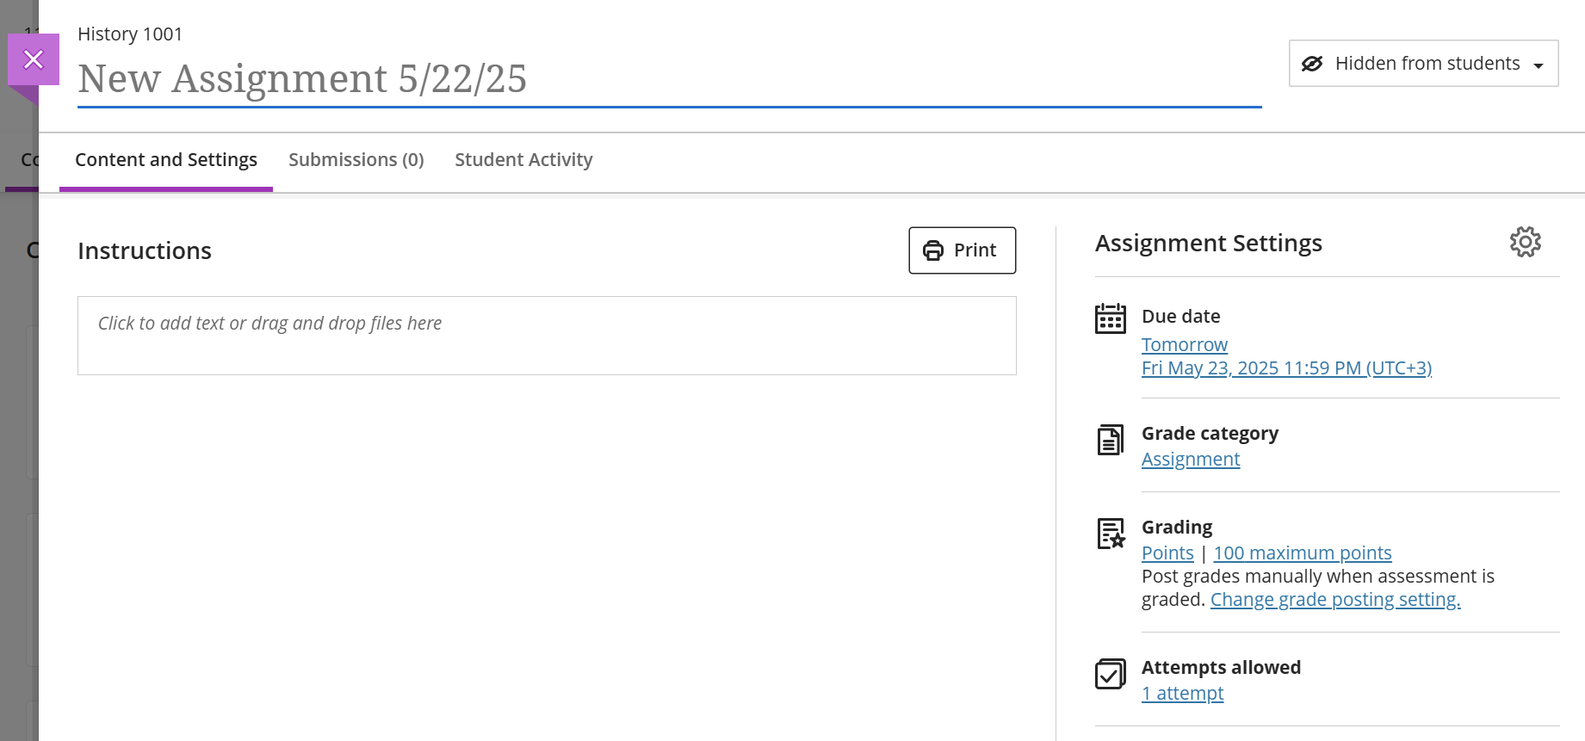Click the 1 attempt link
Screen dimensions: 1585x741
[1182, 694]
